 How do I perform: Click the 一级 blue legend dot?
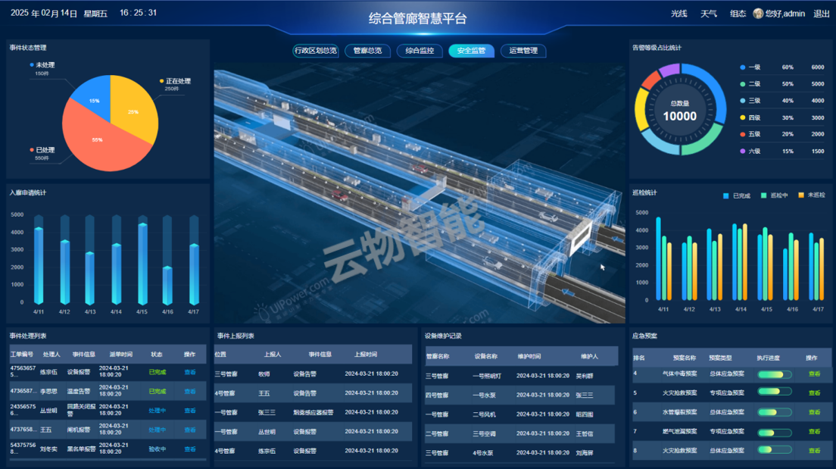[743, 67]
